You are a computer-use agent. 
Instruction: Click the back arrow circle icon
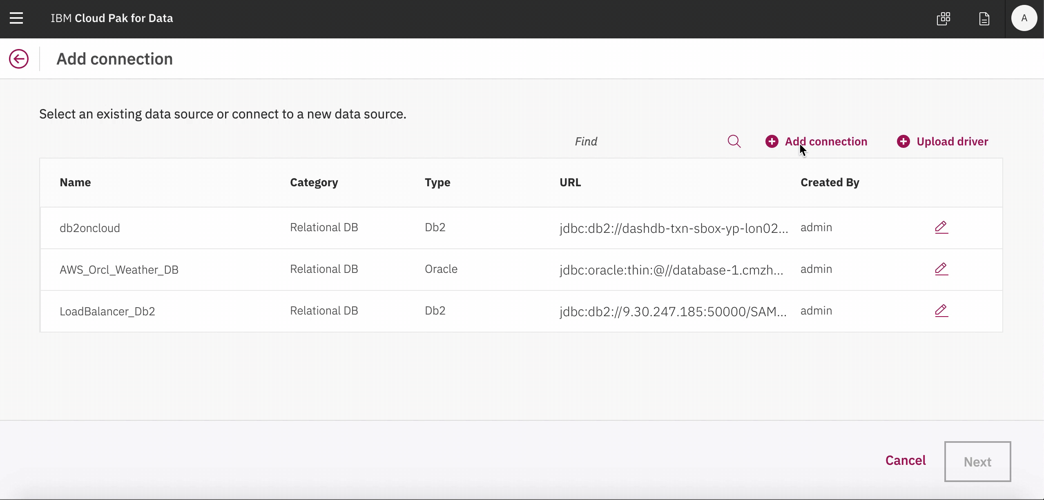(x=19, y=59)
